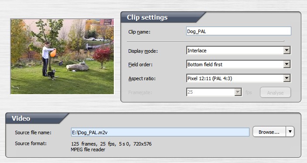Click the framerate field showing 25
The width and height of the screenshot is (307, 163).
pyautogui.click(x=214, y=92)
